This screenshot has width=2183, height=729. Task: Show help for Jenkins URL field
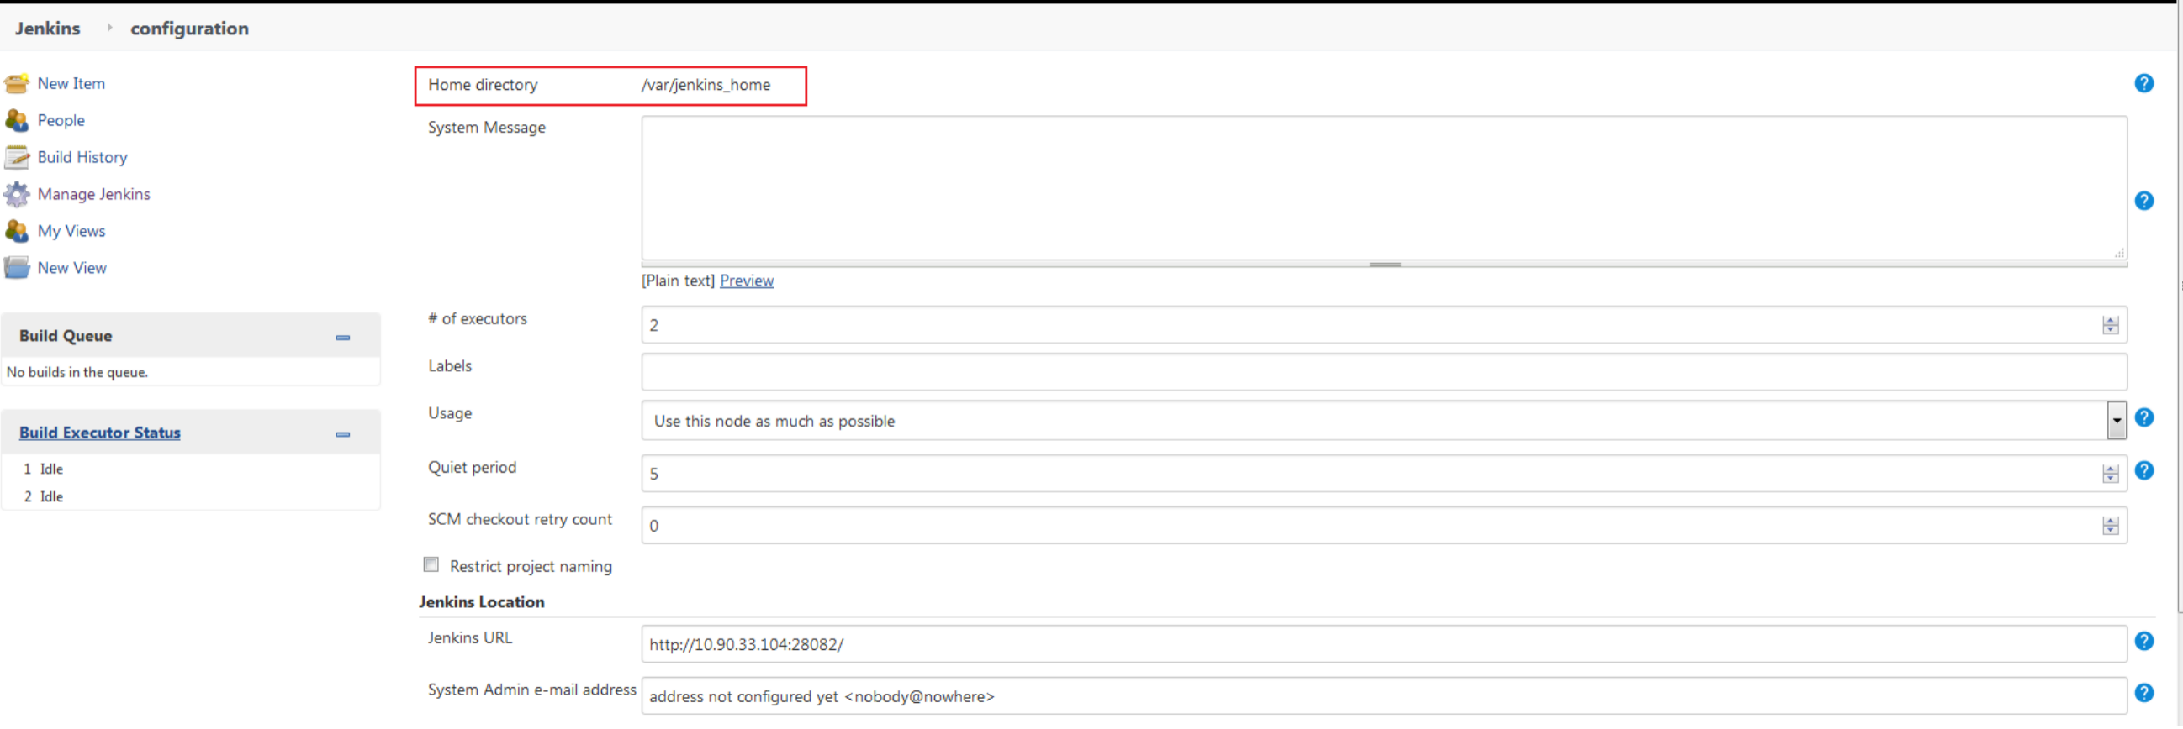[x=2143, y=642]
